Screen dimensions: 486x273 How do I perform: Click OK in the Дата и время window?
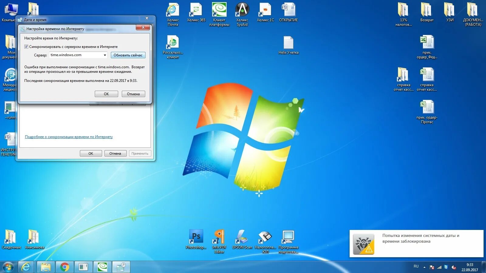pyautogui.click(x=91, y=153)
